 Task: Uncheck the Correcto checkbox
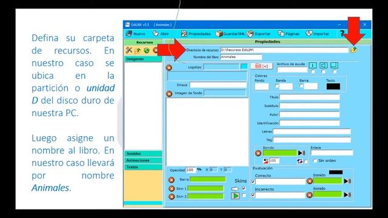point(253,182)
